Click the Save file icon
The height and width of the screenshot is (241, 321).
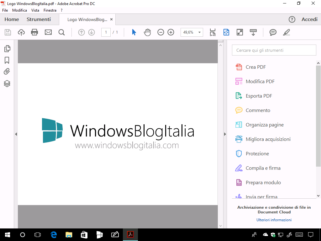tap(8, 32)
